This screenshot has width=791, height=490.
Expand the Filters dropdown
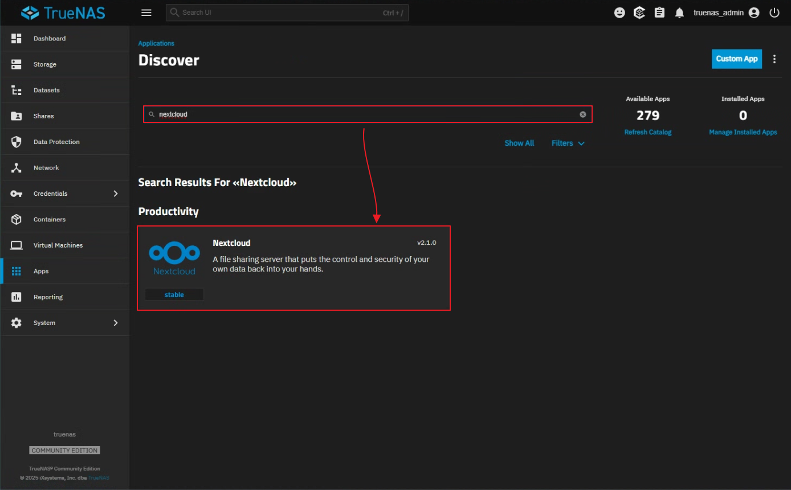[568, 143]
